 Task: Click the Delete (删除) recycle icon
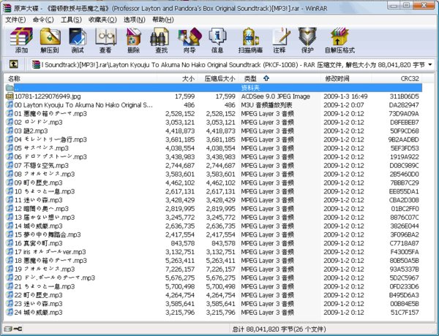click(x=133, y=37)
